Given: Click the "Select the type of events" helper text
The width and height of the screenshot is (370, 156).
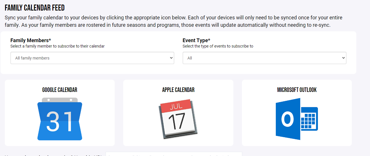Looking at the screenshot, I should coord(218,46).
